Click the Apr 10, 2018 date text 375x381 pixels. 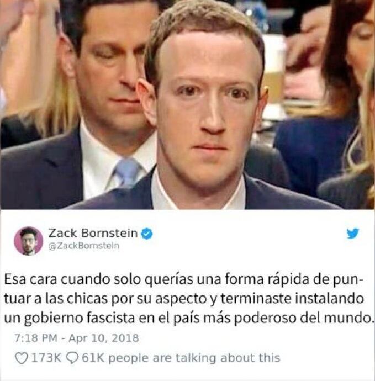104,338
